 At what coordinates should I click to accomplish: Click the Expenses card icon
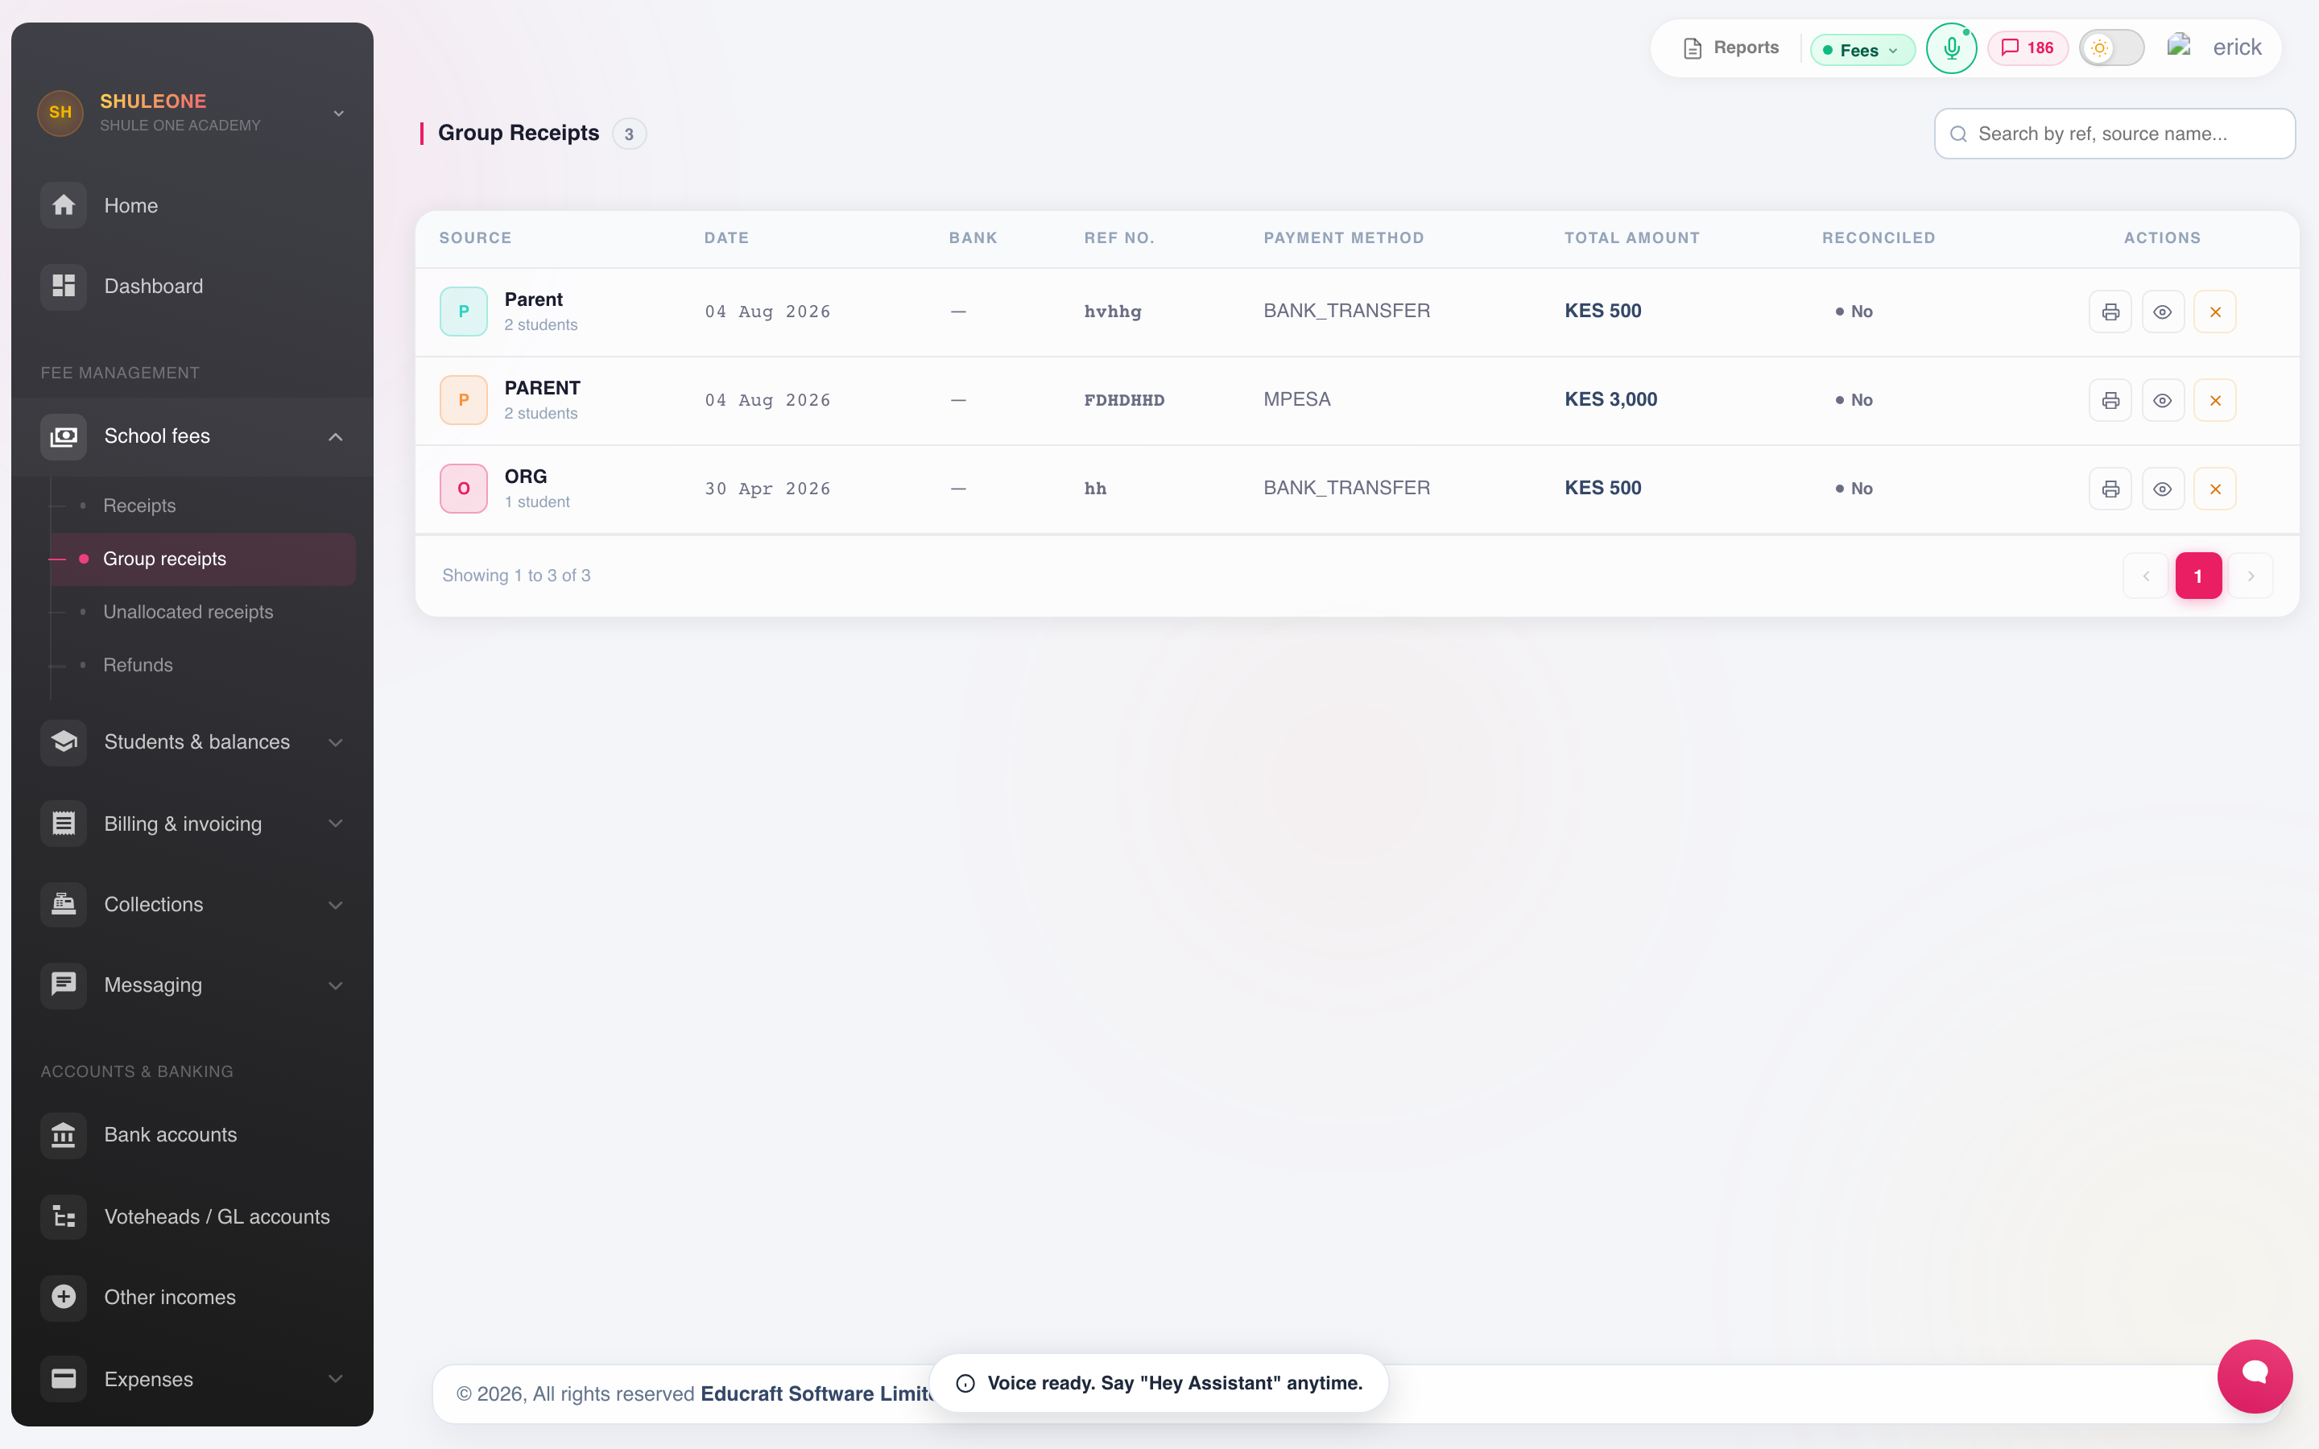pos(64,1378)
